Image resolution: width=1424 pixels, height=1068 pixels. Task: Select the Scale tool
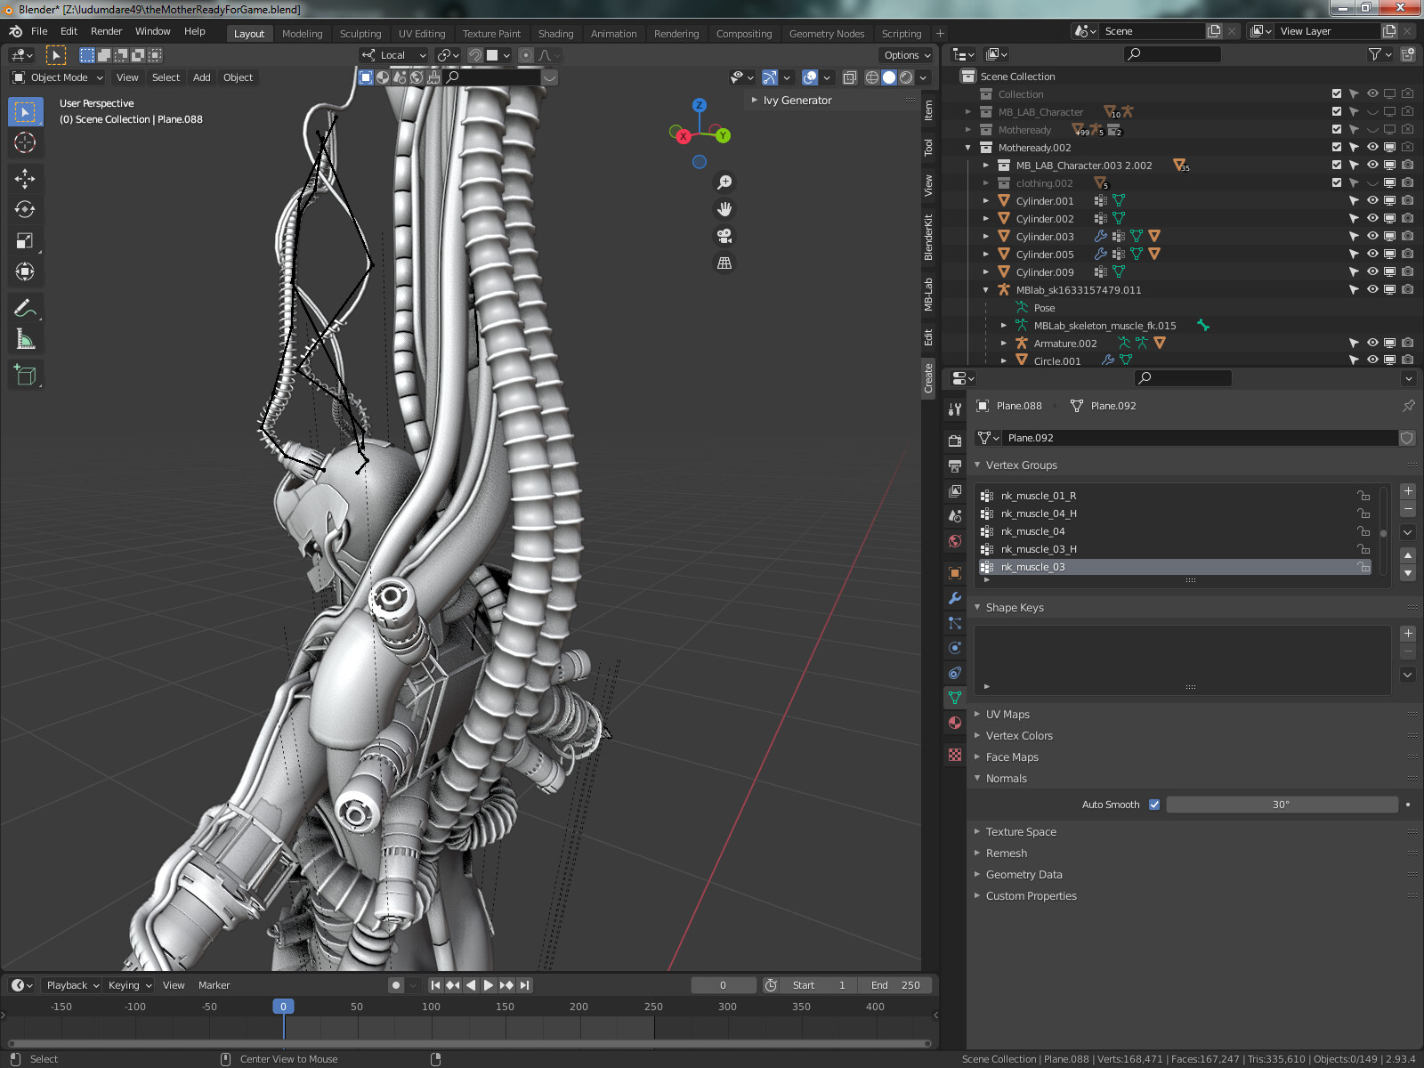25,241
